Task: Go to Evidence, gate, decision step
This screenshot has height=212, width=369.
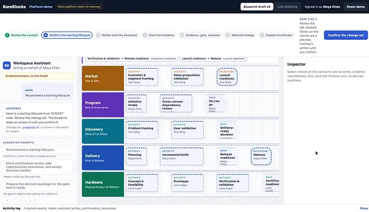Action: pos(200,35)
